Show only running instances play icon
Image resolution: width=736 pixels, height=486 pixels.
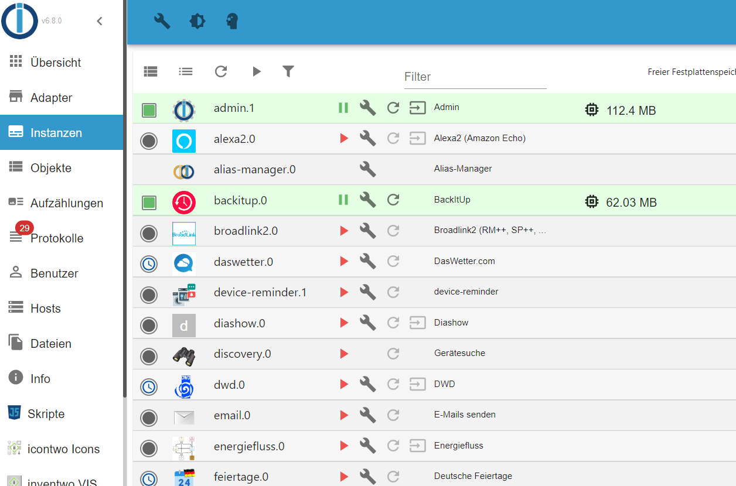point(256,71)
